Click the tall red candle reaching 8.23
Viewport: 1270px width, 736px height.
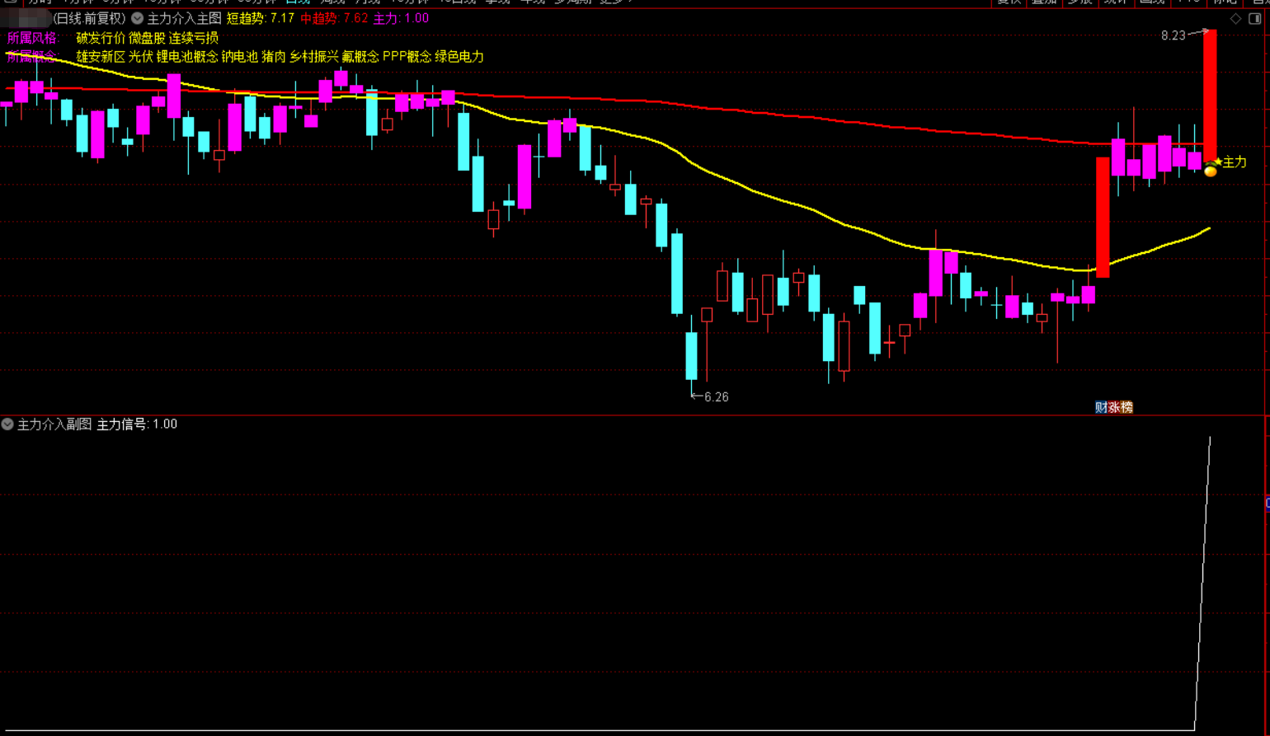point(1210,96)
